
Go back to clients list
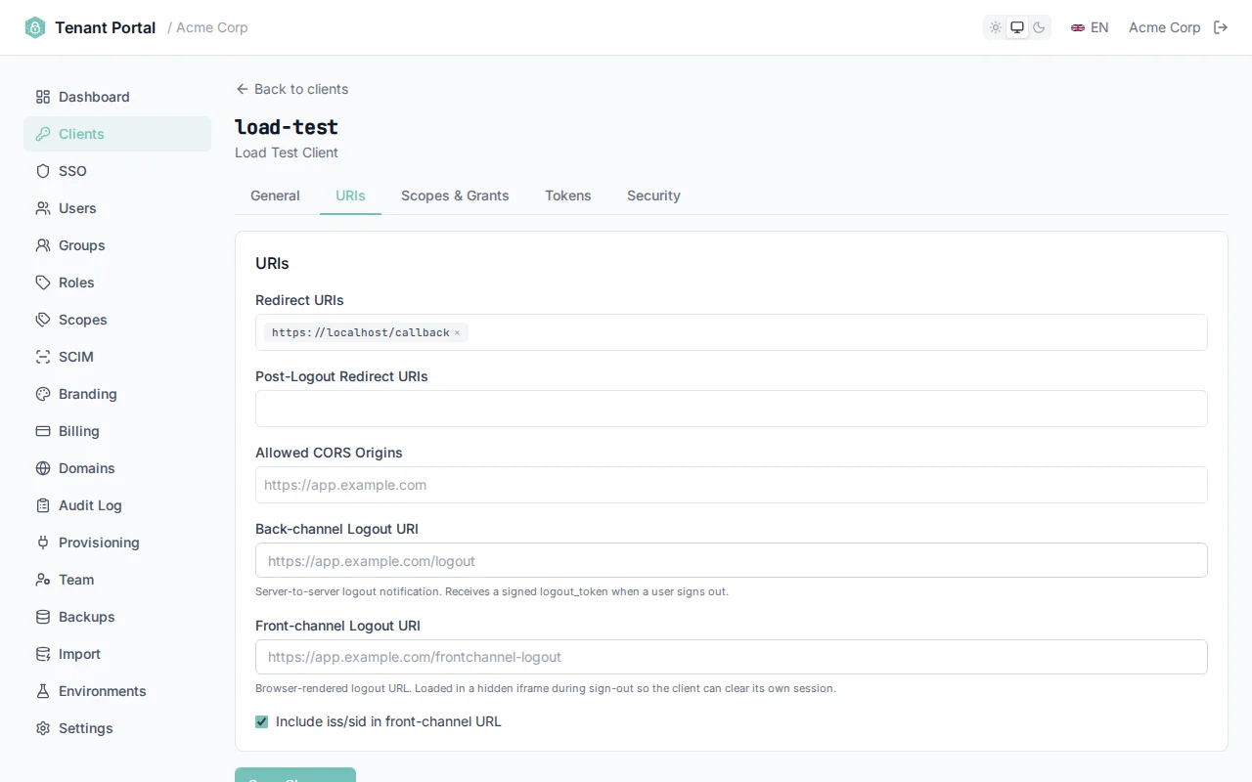291,89
